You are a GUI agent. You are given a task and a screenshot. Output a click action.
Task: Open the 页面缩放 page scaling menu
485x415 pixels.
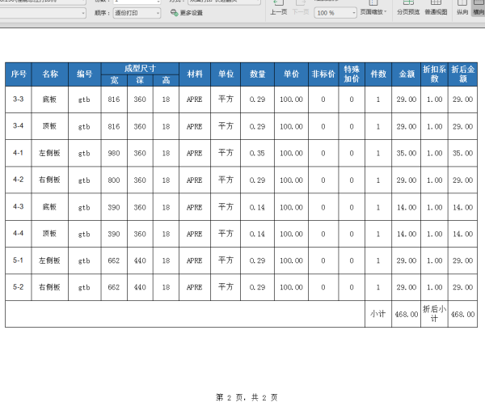coord(373,7)
